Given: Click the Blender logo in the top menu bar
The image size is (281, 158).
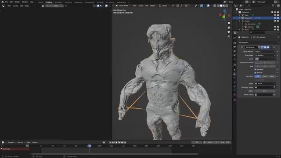Looking at the screenshot, I should click(x=3, y=2).
